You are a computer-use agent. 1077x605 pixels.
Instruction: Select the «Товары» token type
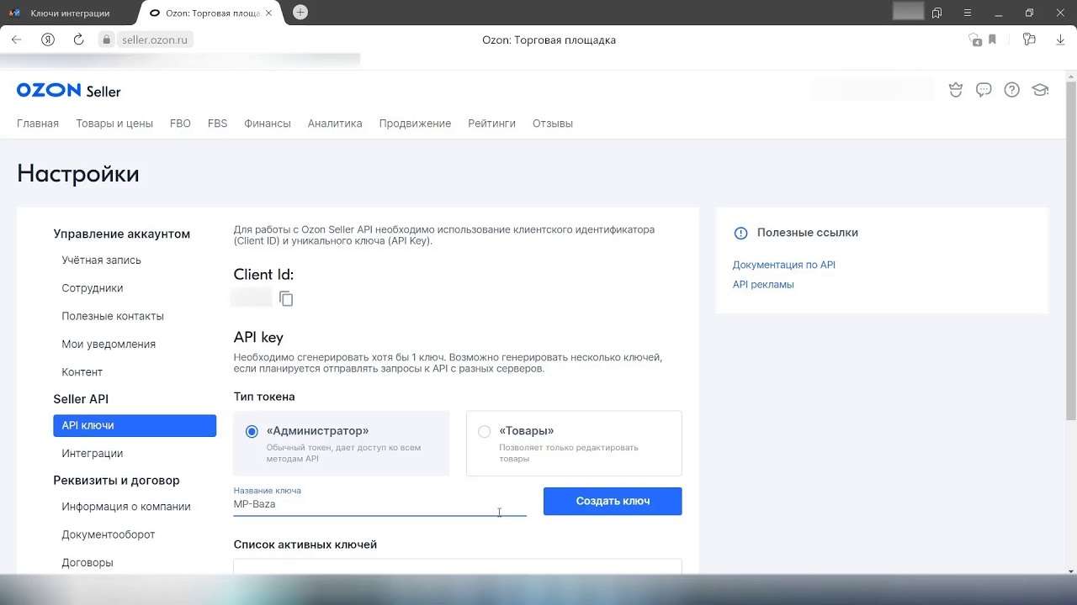tap(574, 443)
